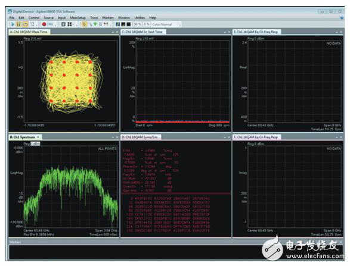The image size is (350, 266).
Task: Click the grid trace layout icon
Action: click(70, 24)
